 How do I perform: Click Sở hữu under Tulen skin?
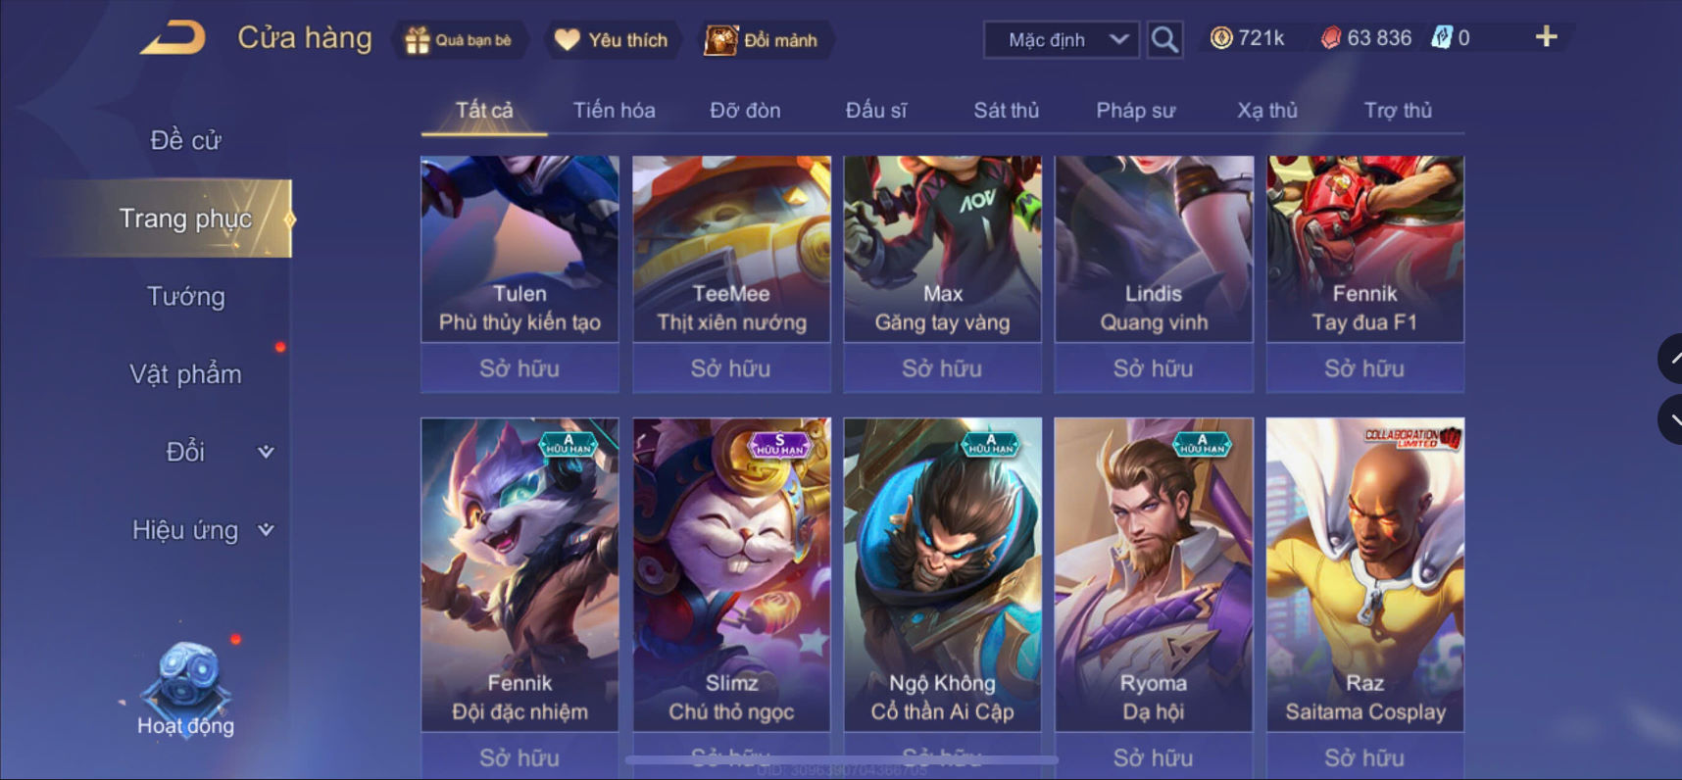pos(519,368)
